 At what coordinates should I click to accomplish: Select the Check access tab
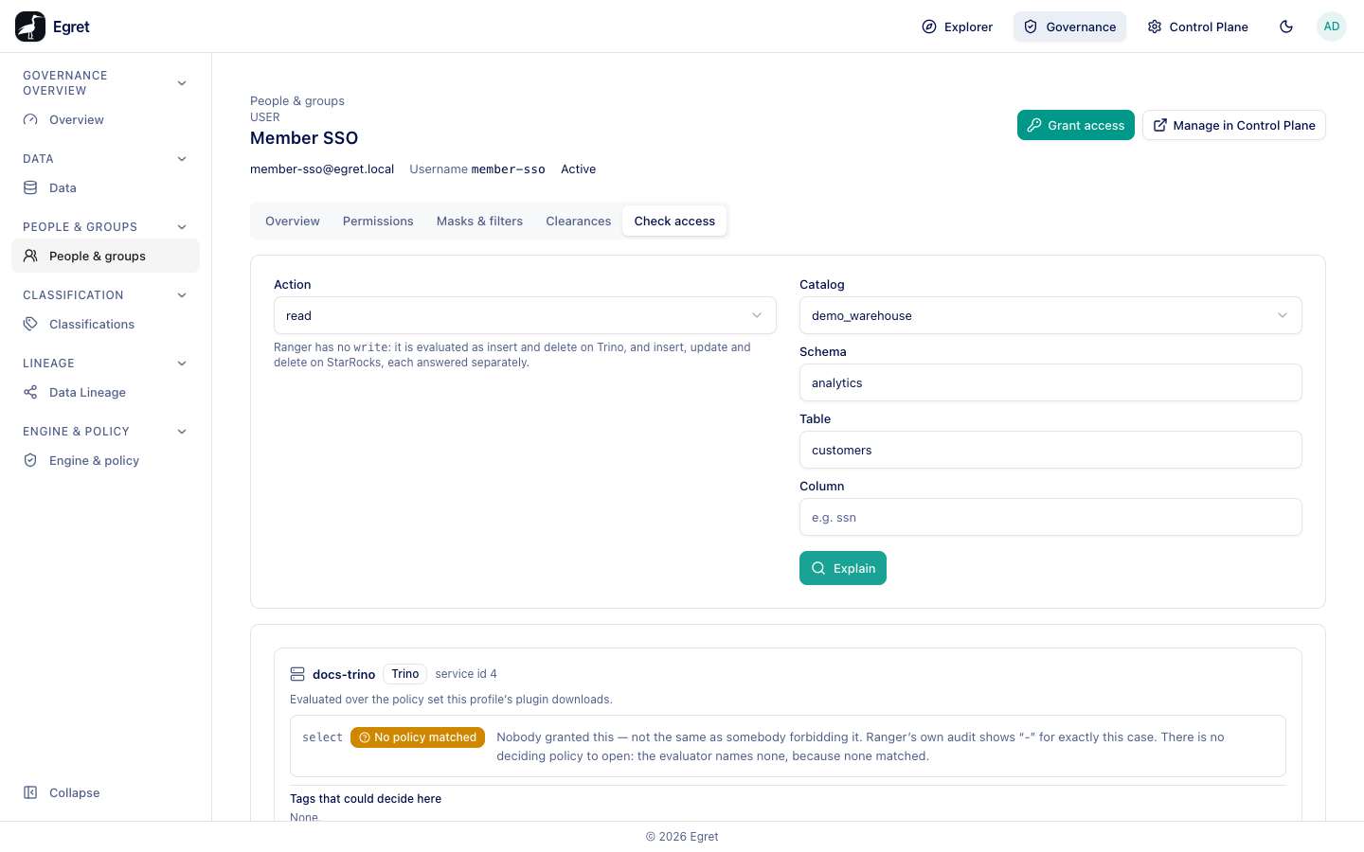(674, 222)
